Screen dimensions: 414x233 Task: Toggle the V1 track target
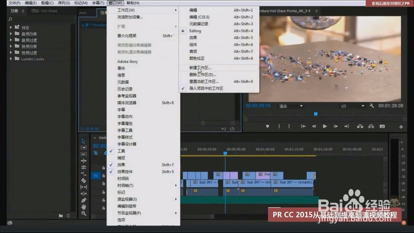click(x=96, y=175)
